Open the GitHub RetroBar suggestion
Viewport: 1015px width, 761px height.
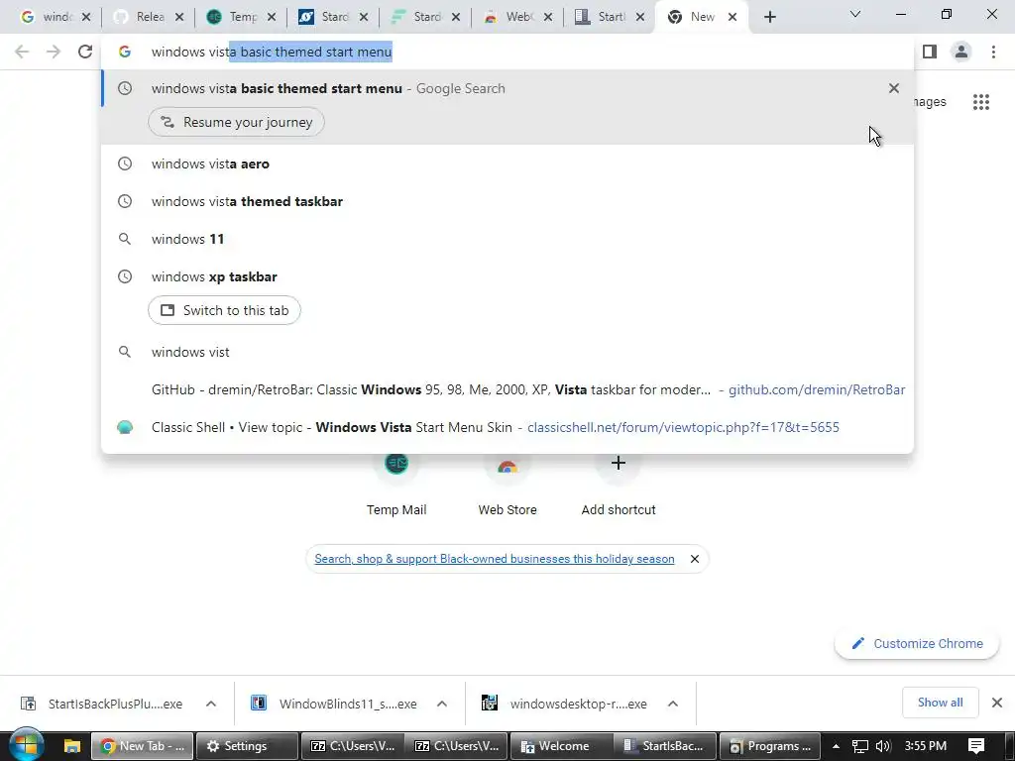tap(507, 389)
